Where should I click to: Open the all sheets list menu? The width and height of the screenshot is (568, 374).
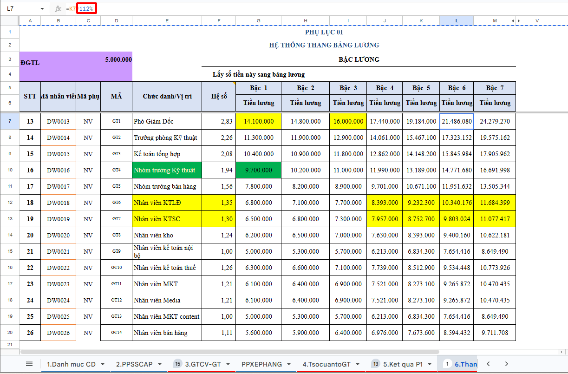click(29, 364)
